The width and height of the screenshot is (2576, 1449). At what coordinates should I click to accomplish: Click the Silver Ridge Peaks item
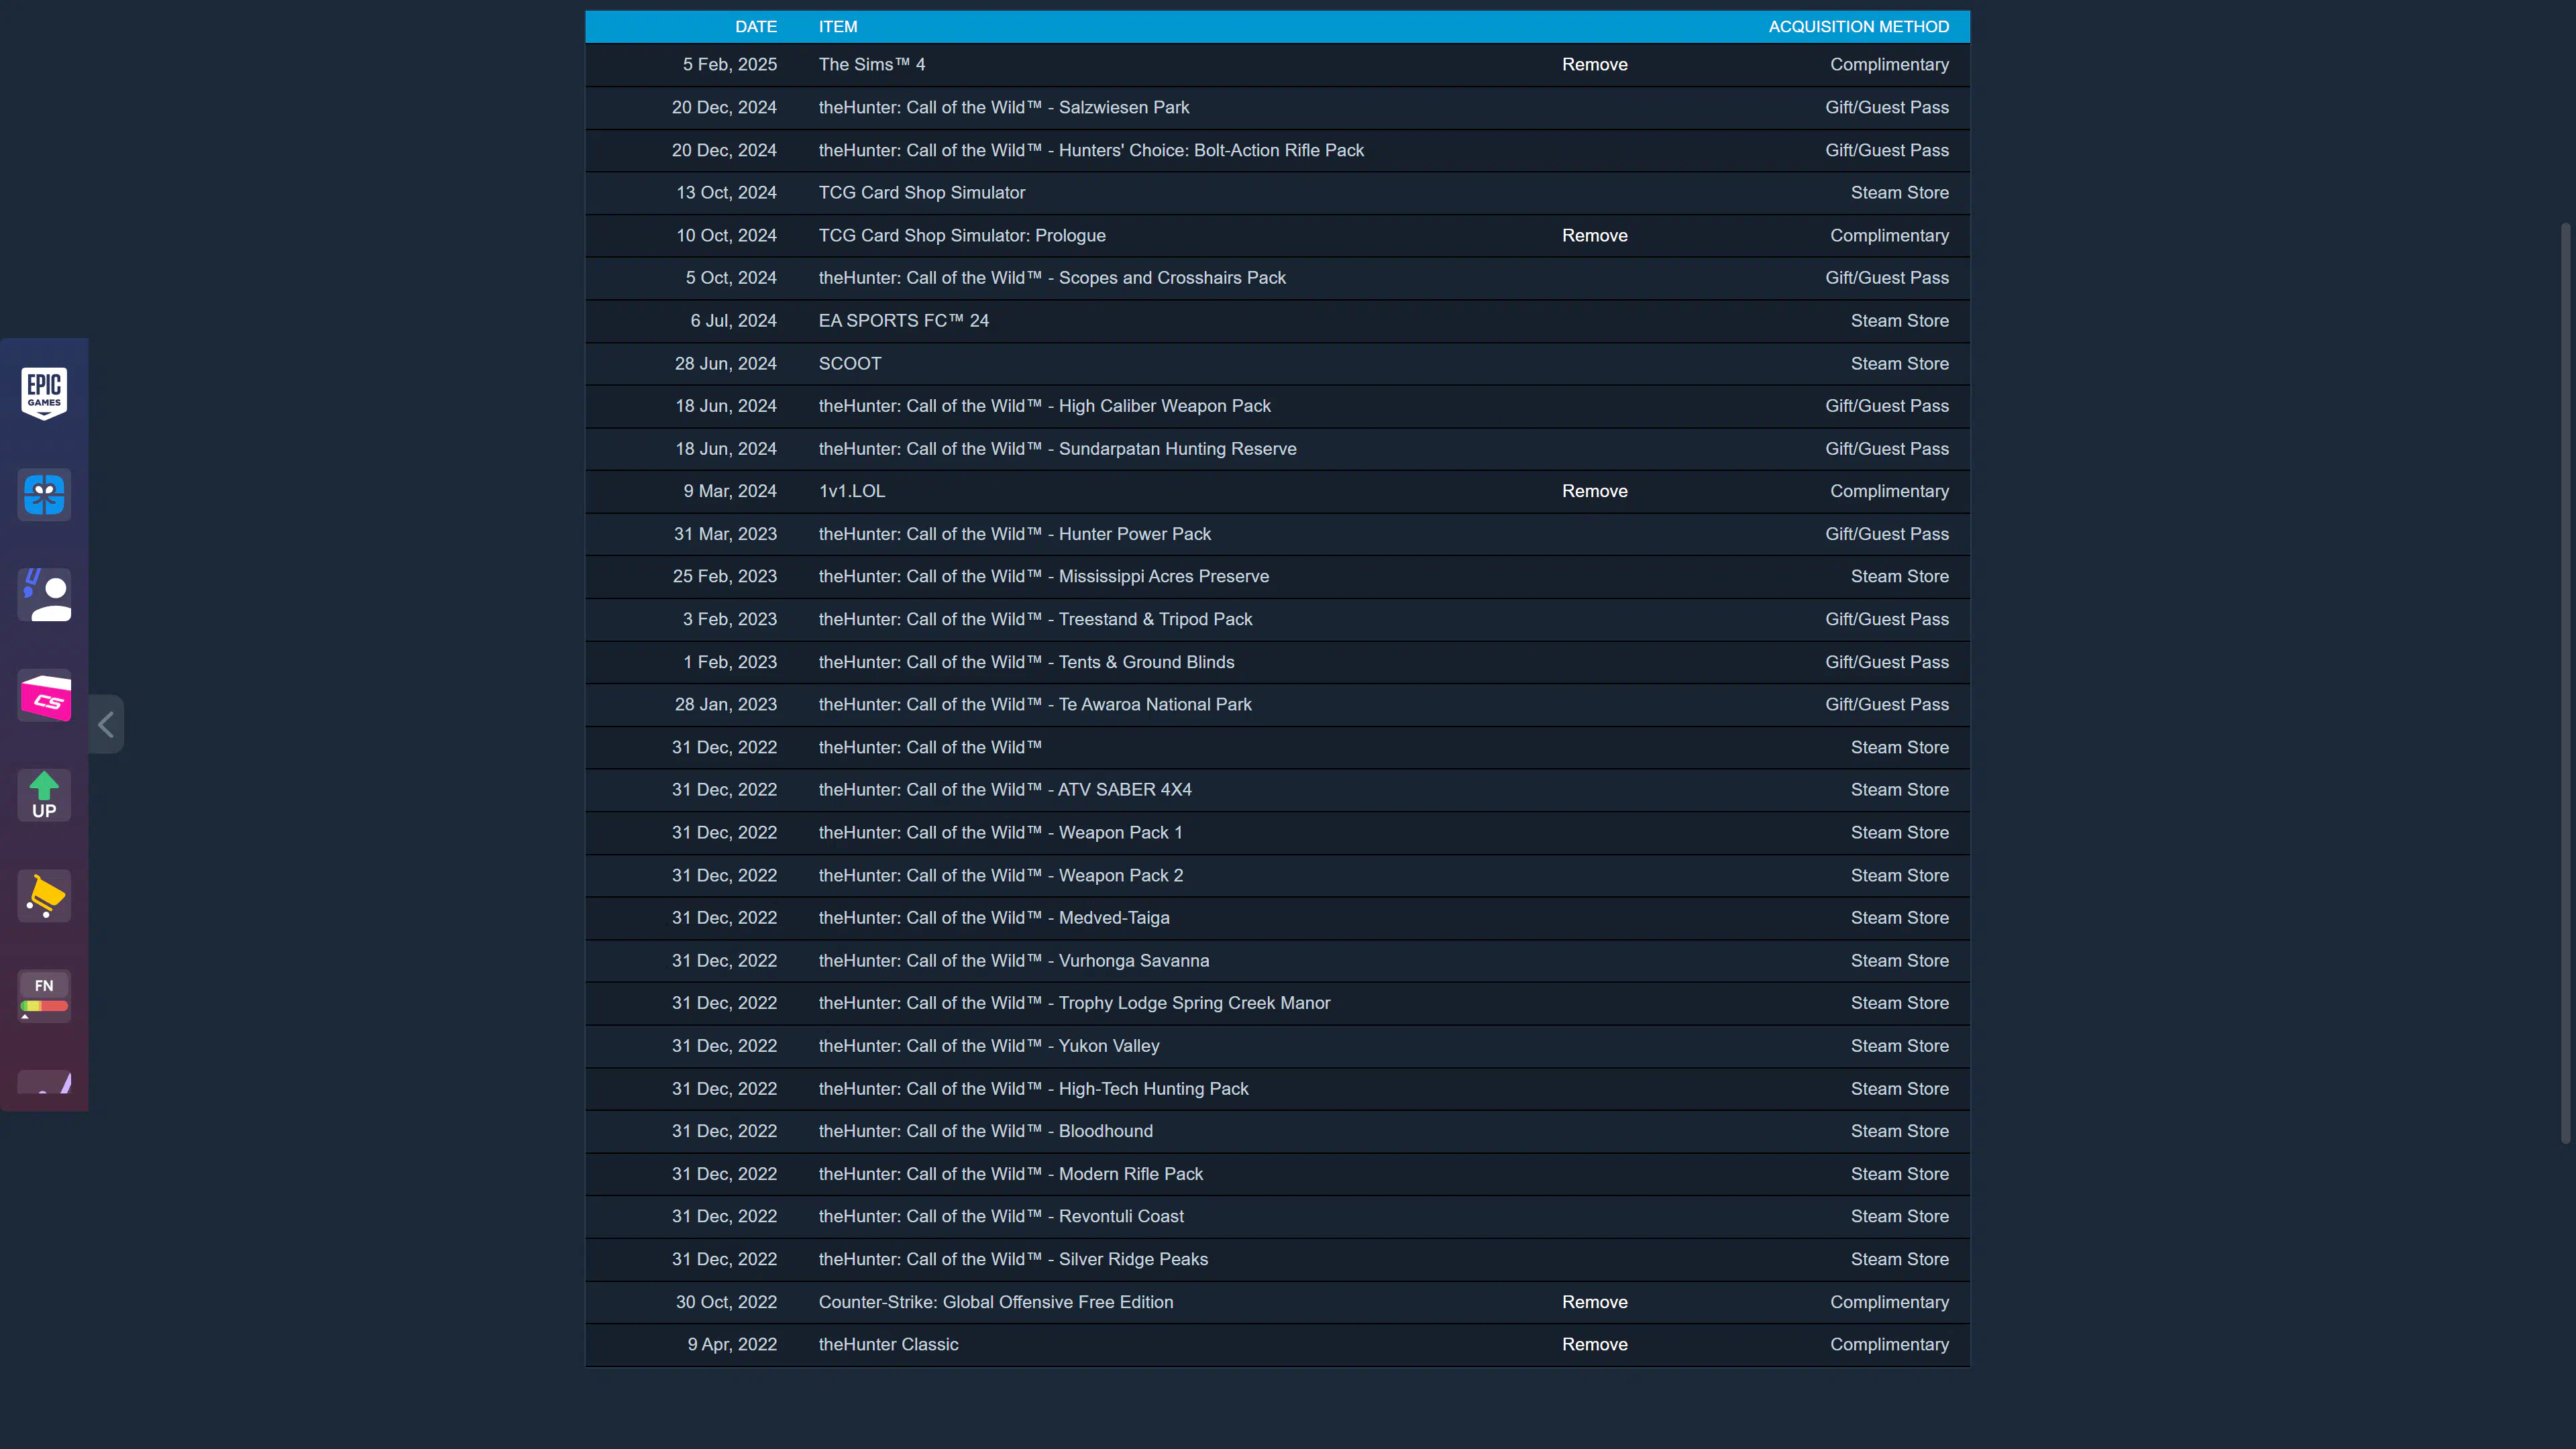[x=1013, y=1260]
